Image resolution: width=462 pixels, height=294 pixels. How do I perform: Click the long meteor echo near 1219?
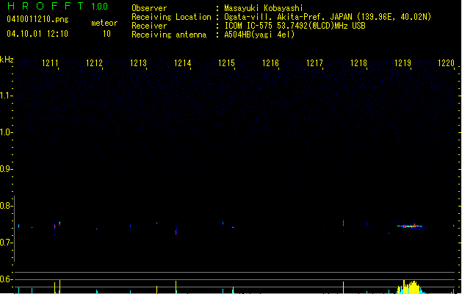(x=410, y=226)
